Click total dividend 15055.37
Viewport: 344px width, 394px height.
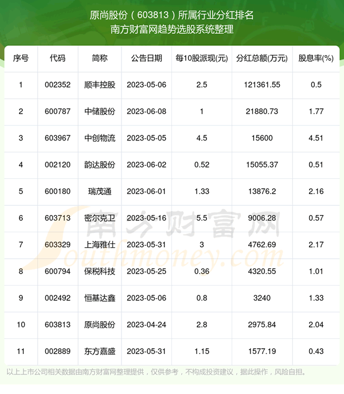pyautogui.click(x=262, y=165)
